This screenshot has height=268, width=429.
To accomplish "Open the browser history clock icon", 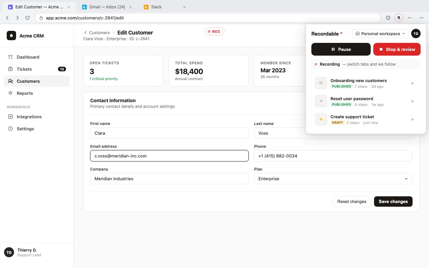I will click(388, 18).
